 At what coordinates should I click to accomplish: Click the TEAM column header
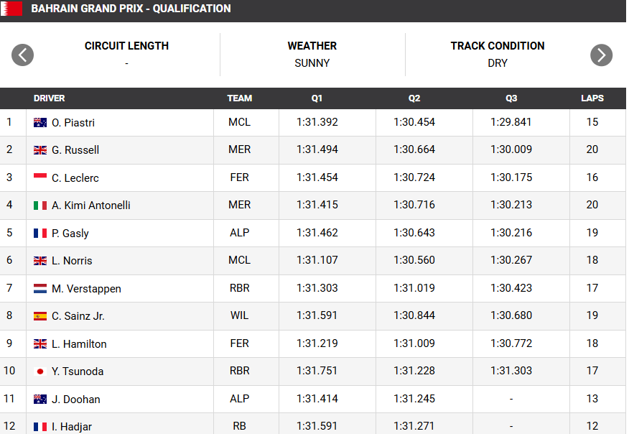(240, 98)
